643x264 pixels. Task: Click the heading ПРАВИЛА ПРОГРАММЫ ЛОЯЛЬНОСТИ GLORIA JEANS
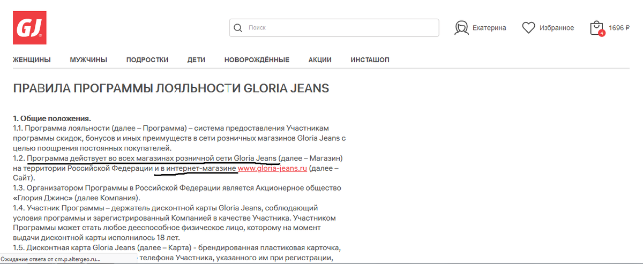[171, 88]
